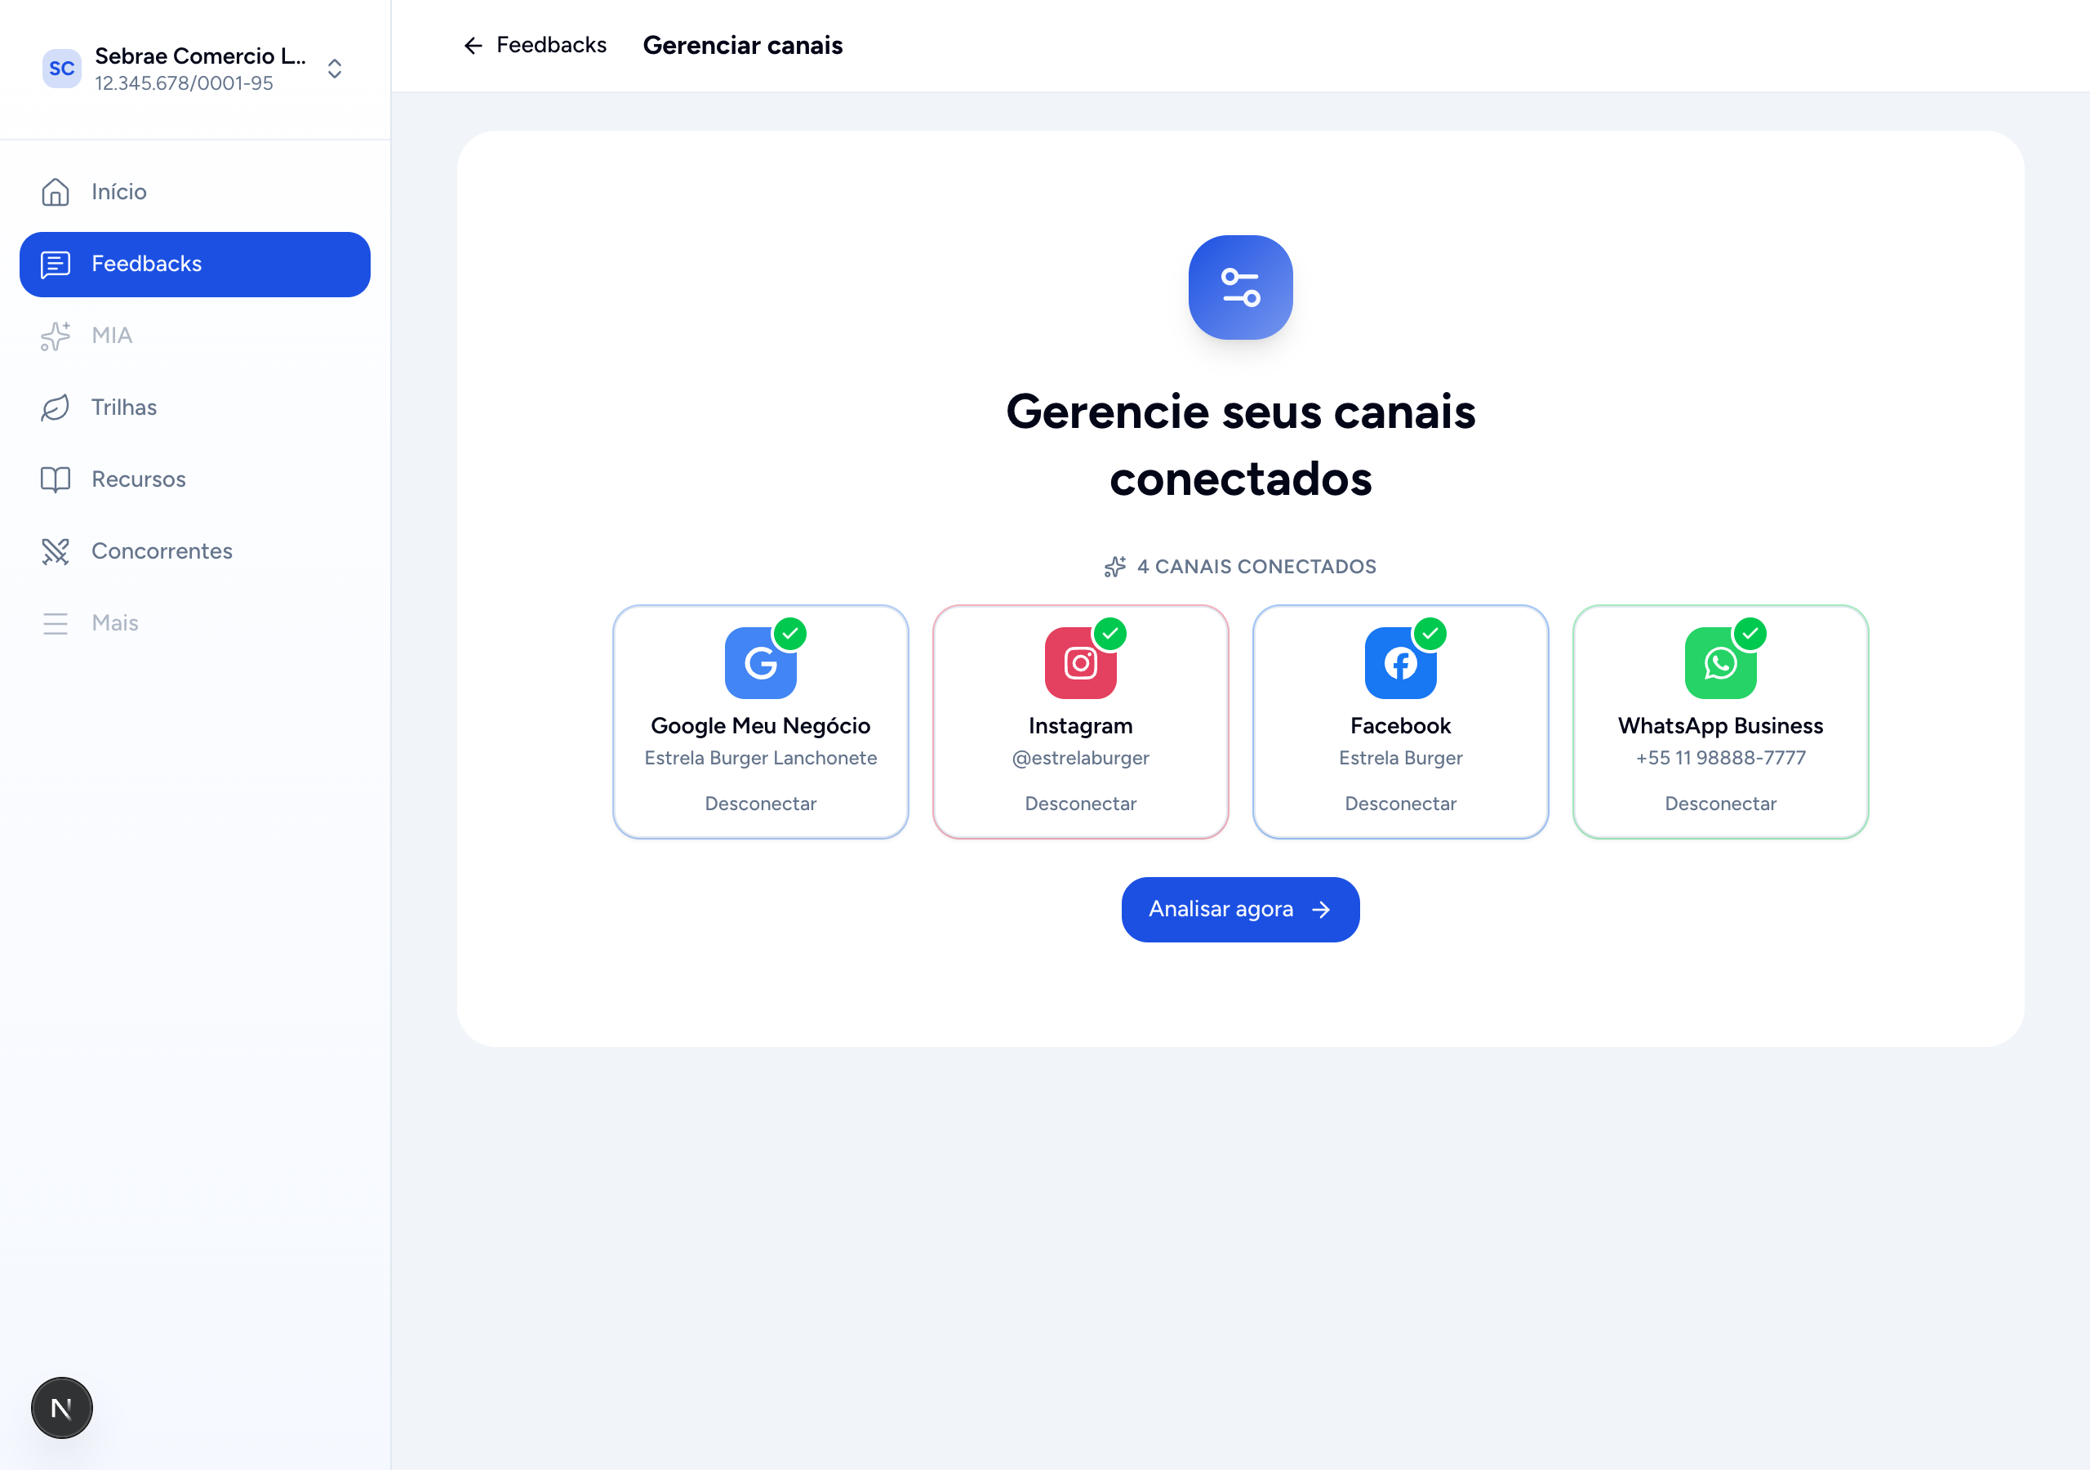Go back via the Feedbacks breadcrumb link
Image resolution: width=2090 pixels, height=1470 pixels.
click(x=551, y=46)
